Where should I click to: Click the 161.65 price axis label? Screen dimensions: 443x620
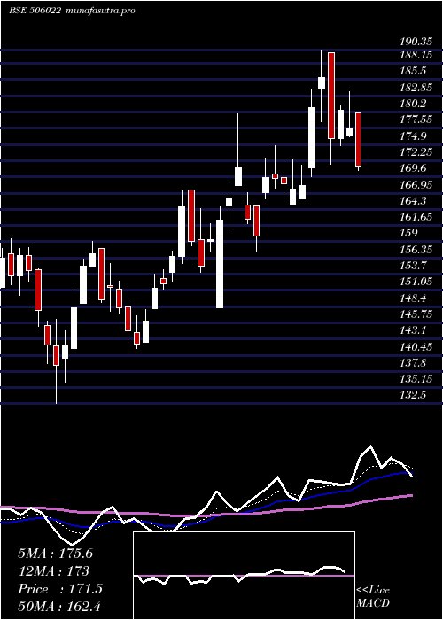416,217
